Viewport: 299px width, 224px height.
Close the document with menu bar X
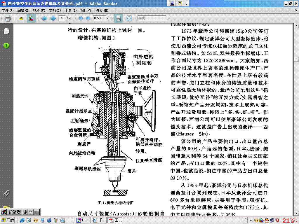coord(296,10)
